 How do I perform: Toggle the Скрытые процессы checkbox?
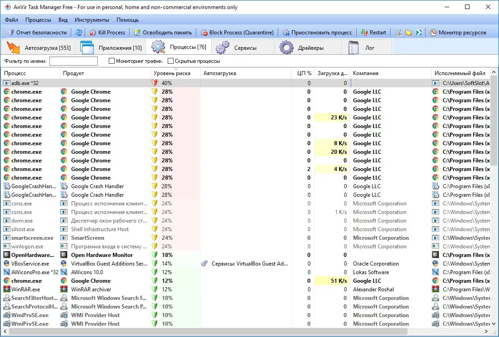[170, 61]
